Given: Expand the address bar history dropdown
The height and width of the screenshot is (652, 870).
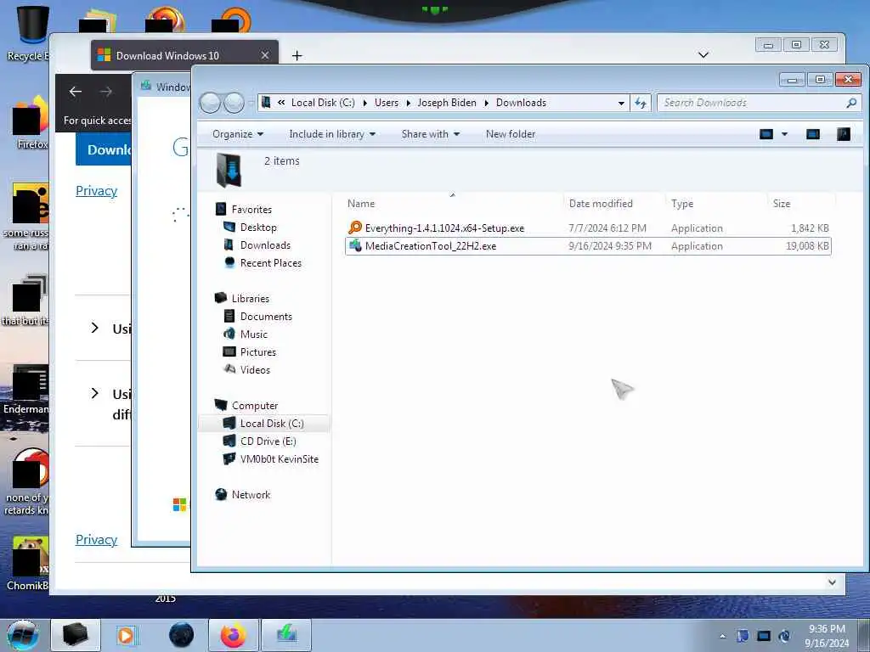Looking at the screenshot, I should (x=621, y=103).
